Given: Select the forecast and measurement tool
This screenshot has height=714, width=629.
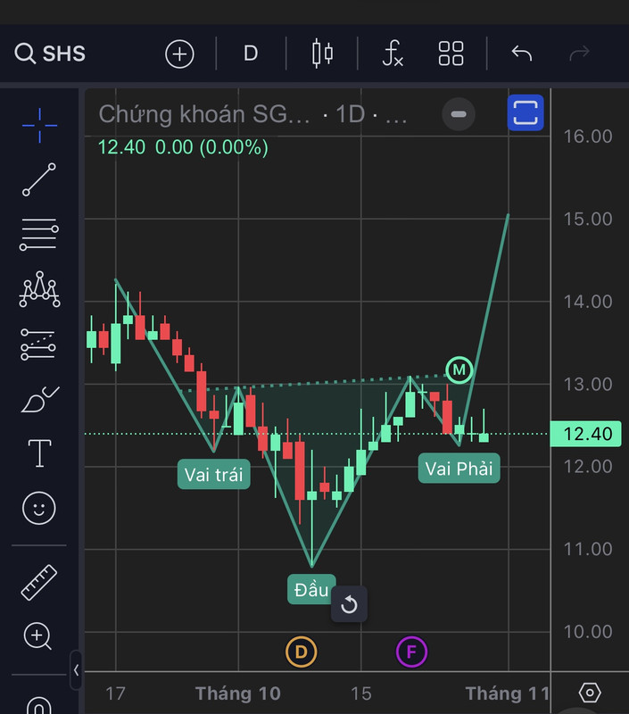Looking at the screenshot, I should coord(38,345).
